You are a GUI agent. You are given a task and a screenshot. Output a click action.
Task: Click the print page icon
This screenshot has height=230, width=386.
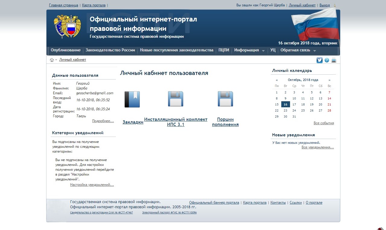click(334, 60)
